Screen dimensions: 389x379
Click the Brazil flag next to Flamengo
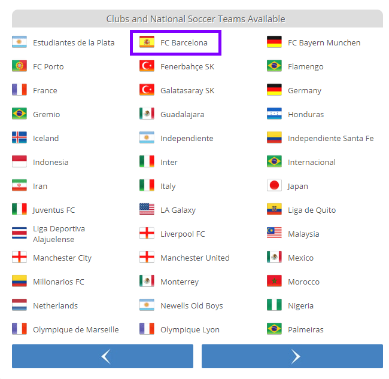(274, 66)
